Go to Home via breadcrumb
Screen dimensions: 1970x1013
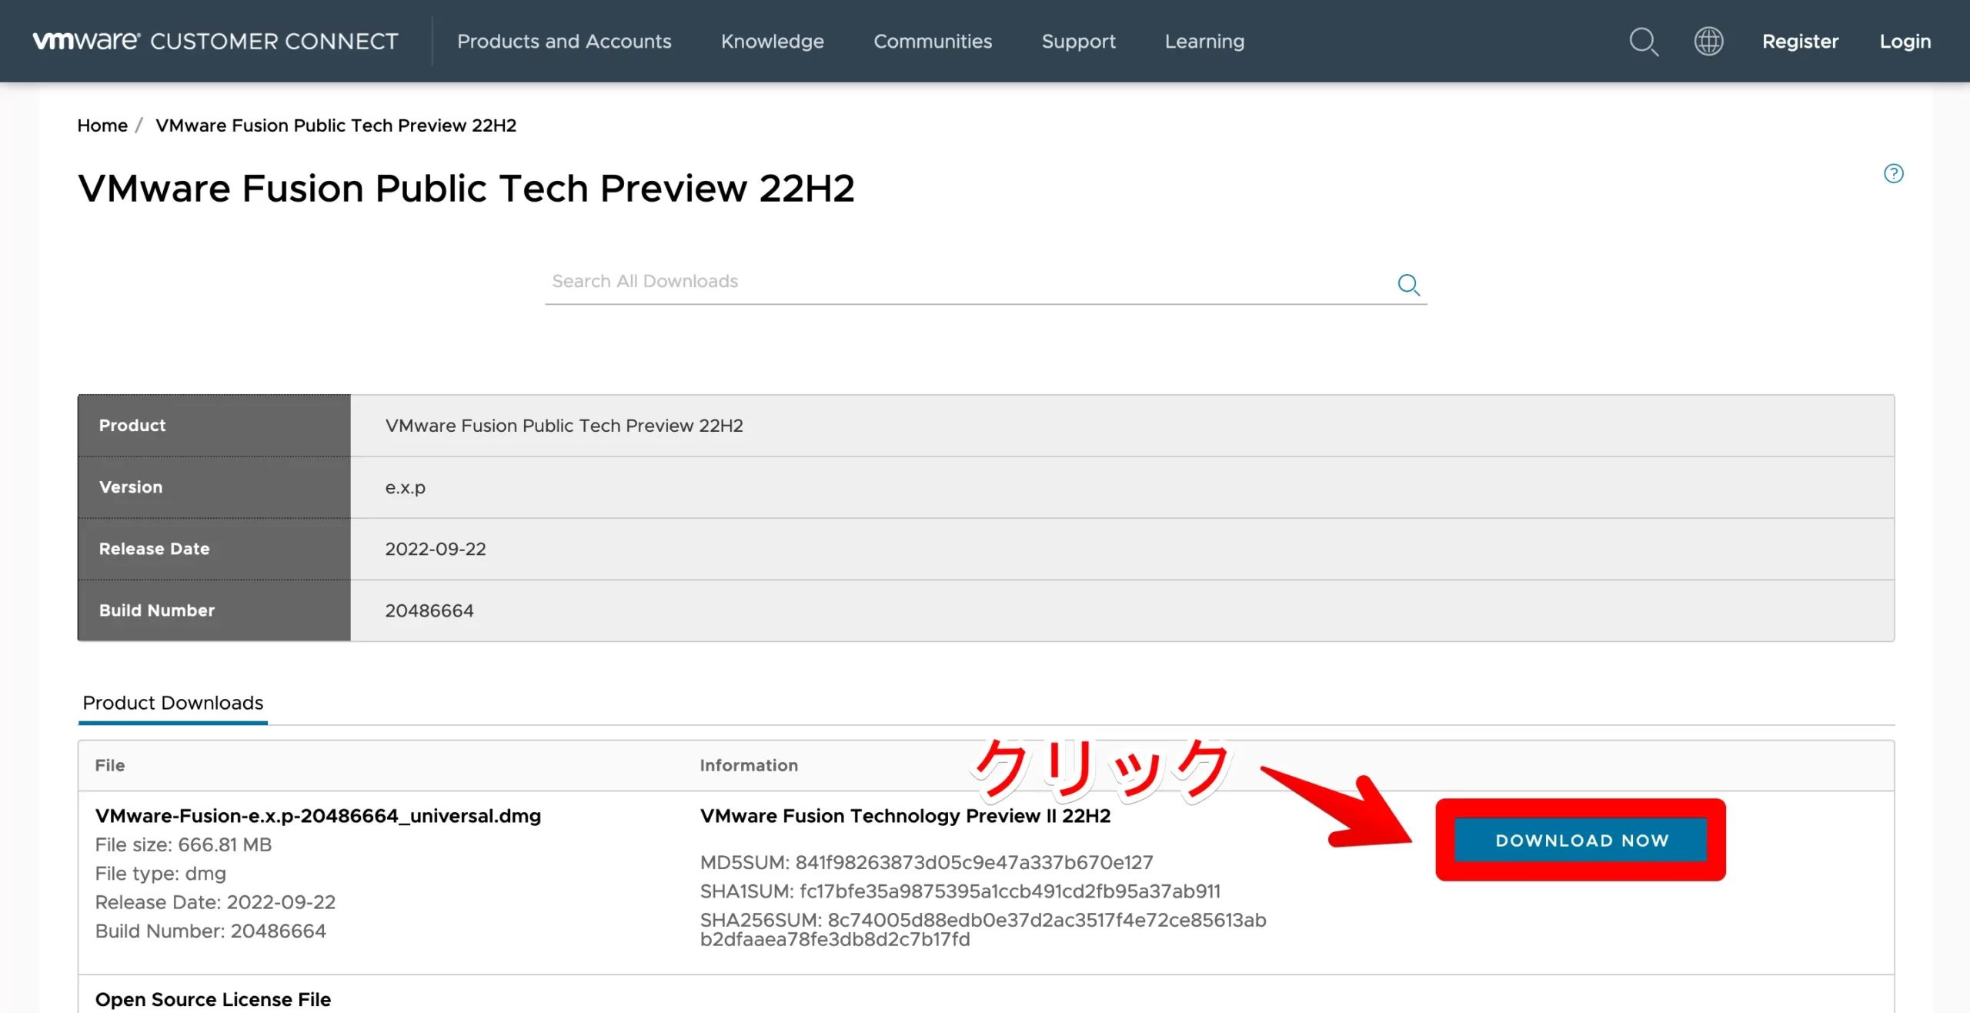point(102,125)
